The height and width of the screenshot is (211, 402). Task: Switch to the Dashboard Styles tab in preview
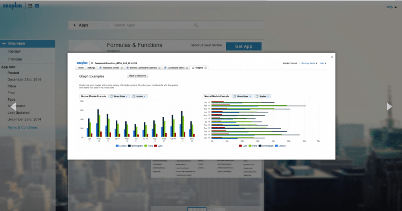point(176,68)
